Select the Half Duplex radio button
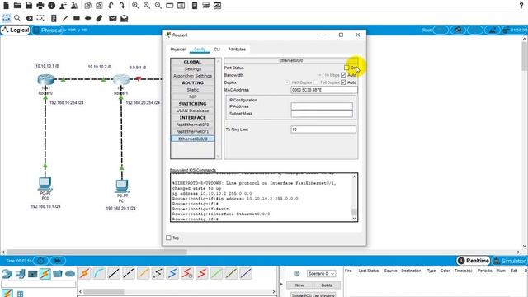528x297 pixels. pyautogui.click(x=287, y=82)
